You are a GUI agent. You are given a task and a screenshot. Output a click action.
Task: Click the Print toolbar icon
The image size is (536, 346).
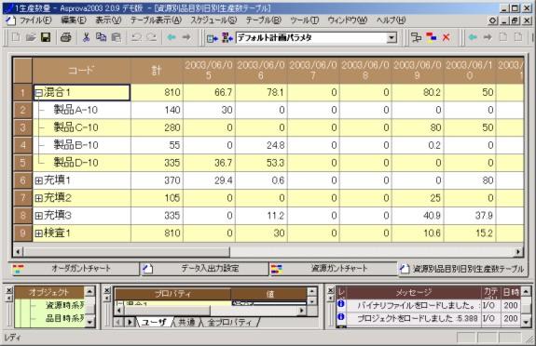tap(65, 37)
